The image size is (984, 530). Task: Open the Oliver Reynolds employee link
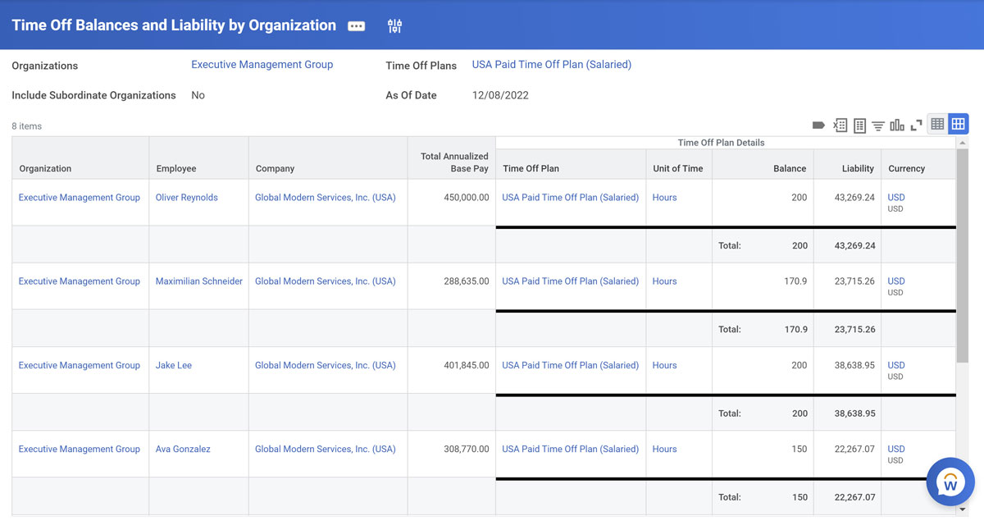pos(187,198)
